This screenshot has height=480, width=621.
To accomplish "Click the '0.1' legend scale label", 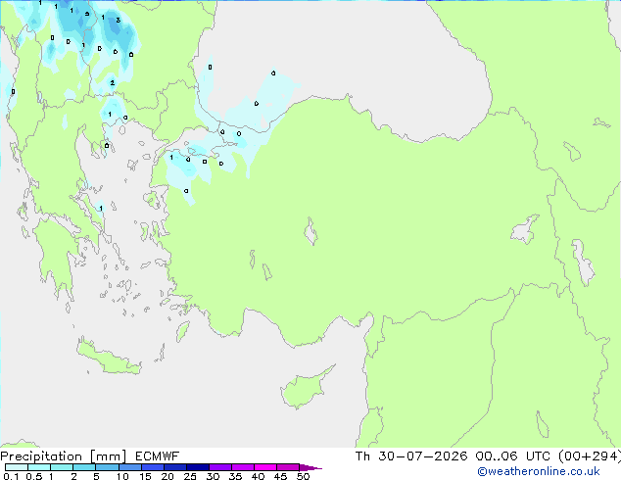I will [x=11, y=476].
